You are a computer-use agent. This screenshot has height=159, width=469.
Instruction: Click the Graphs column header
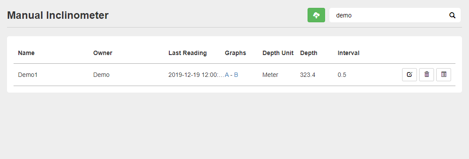[x=235, y=53]
